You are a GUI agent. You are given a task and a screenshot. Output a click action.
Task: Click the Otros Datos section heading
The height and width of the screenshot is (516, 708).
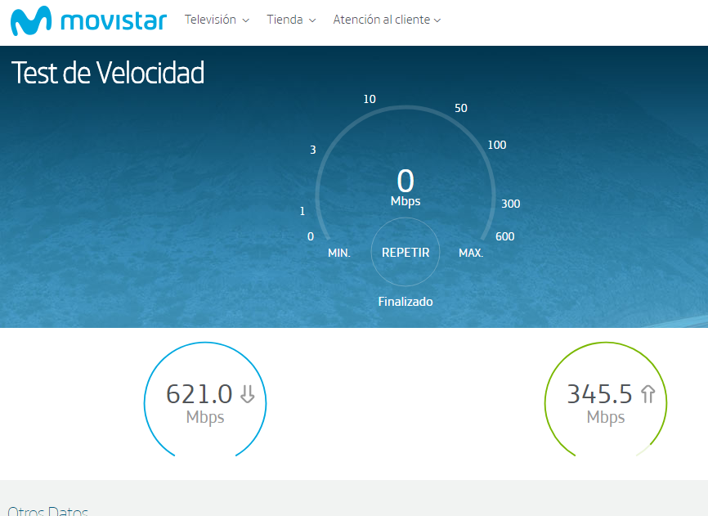pyautogui.click(x=47, y=511)
